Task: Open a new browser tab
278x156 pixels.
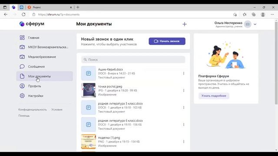Action: click(x=78, y=7)
